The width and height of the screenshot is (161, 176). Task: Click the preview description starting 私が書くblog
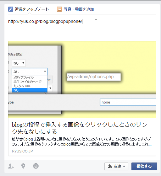click(81, 142)
